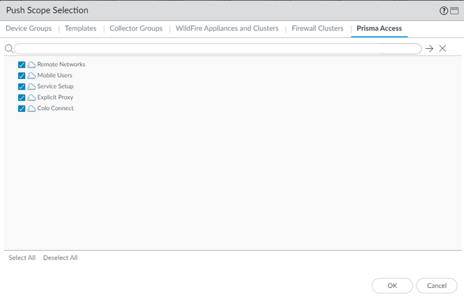
Task: Maximize the Push Scope Selection dialog
Action: (454, 11)
